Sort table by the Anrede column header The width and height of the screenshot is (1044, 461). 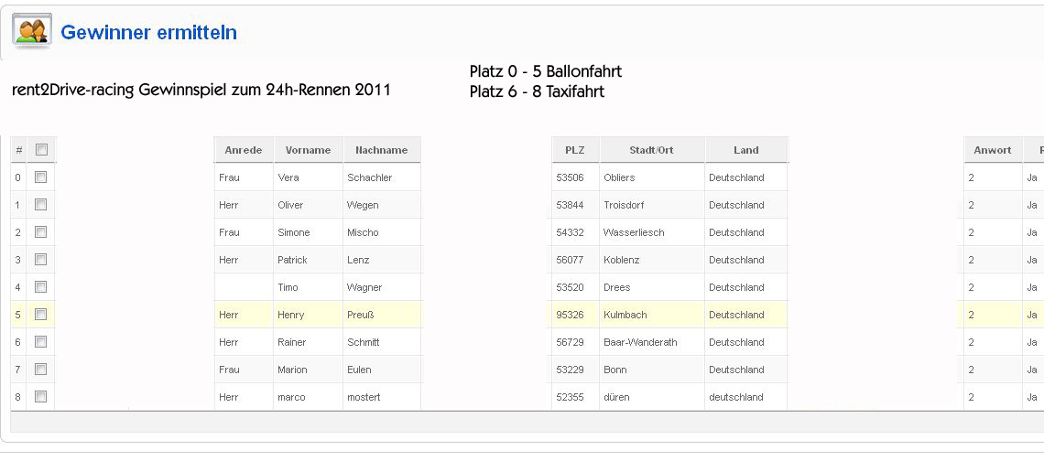pyautogui.click(x=244, y=150)
